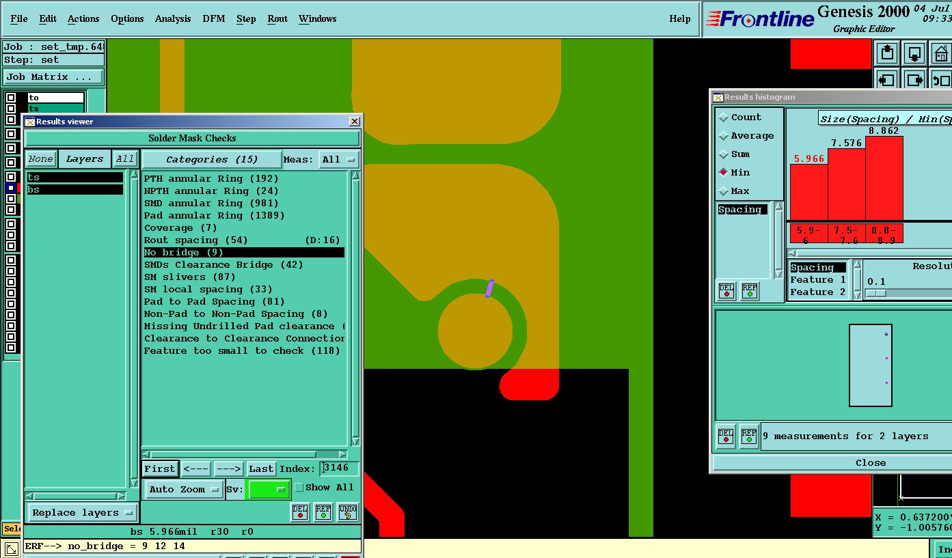Open the Actions menu
The height and width of the screenshot is (558, 952).
click(x=83, y=18)
